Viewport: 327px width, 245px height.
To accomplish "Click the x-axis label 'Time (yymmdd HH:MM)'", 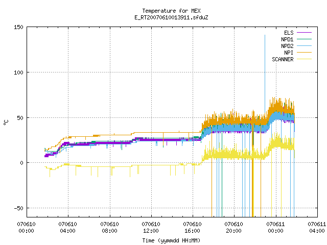I will 171,240.
